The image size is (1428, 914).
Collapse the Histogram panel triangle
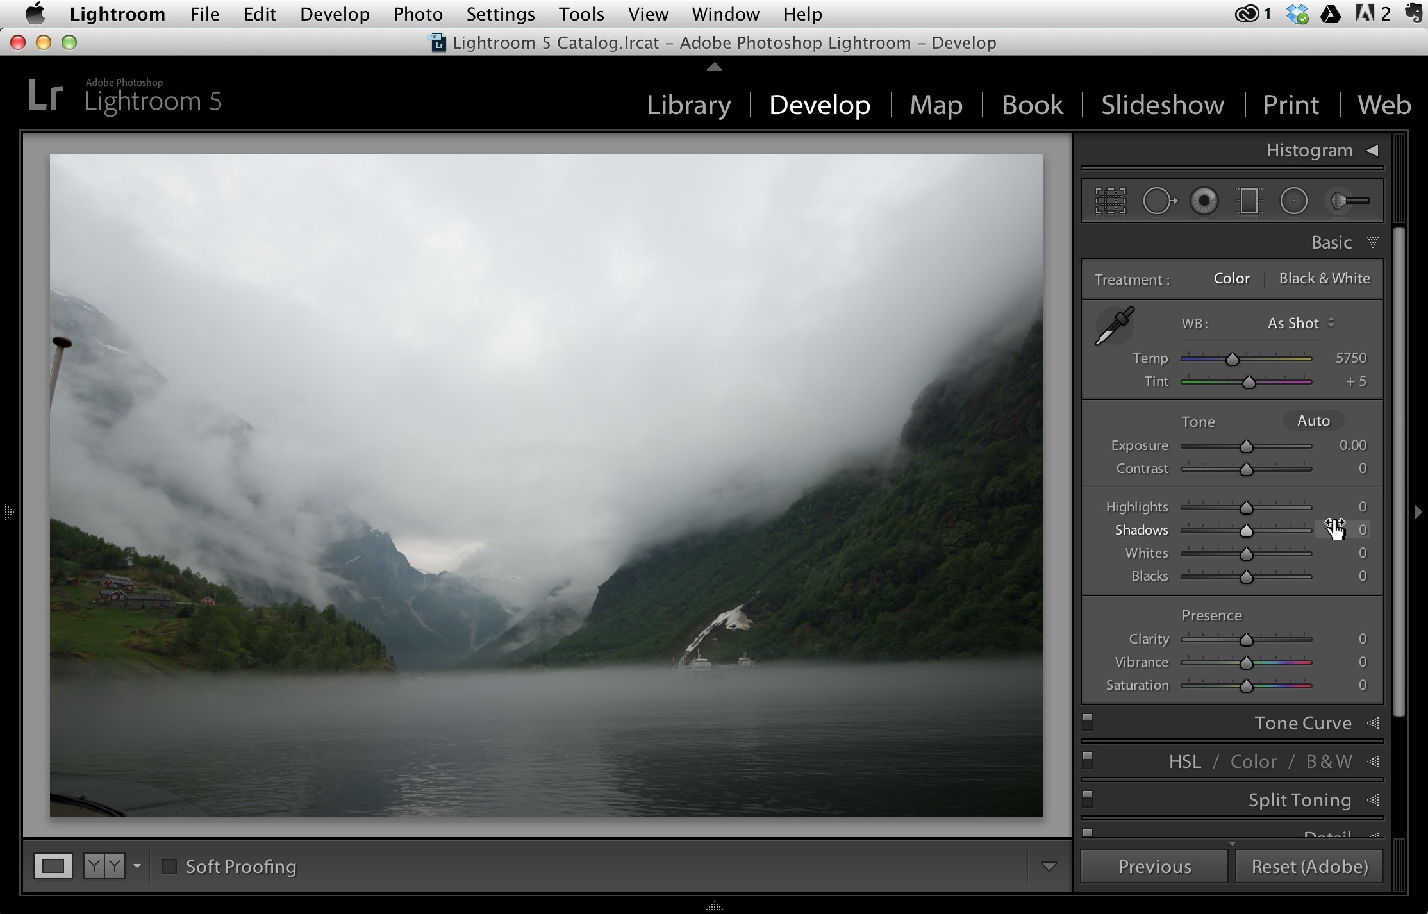click(x=1372, y=151)
